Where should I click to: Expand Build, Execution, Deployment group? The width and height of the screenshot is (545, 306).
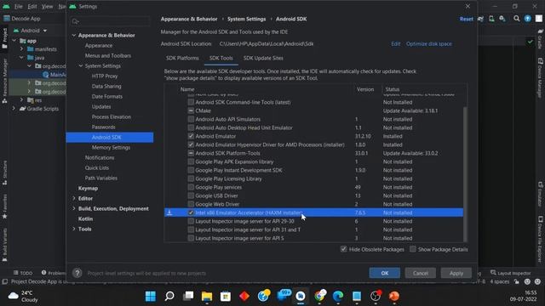click(x=74, y=208)
